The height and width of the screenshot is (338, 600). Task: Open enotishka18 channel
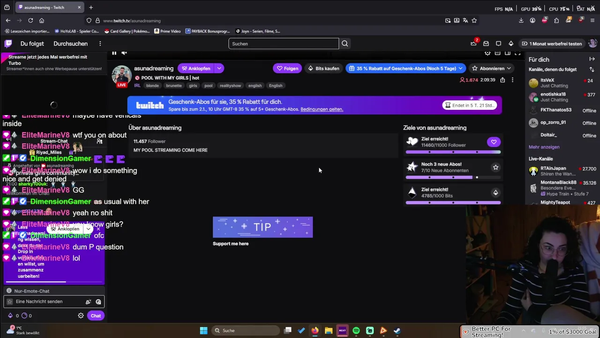[562, 97]
